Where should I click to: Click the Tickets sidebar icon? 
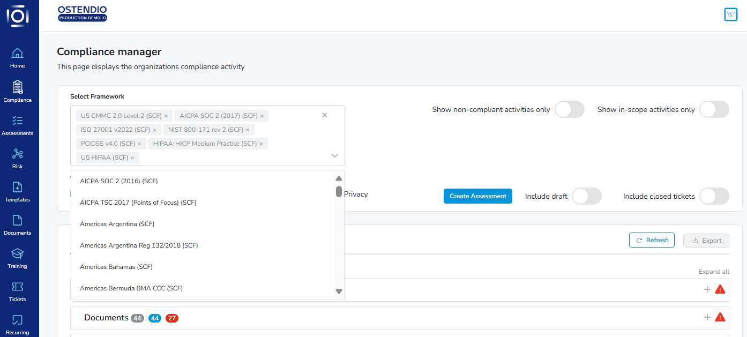17,287
